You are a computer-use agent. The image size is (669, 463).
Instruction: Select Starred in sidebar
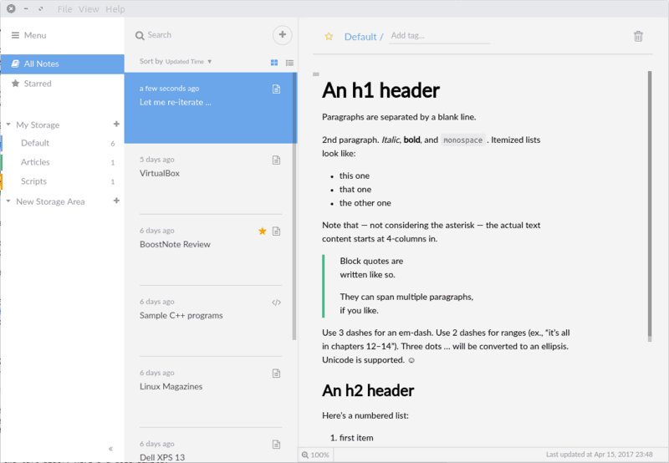coord(62,84)
